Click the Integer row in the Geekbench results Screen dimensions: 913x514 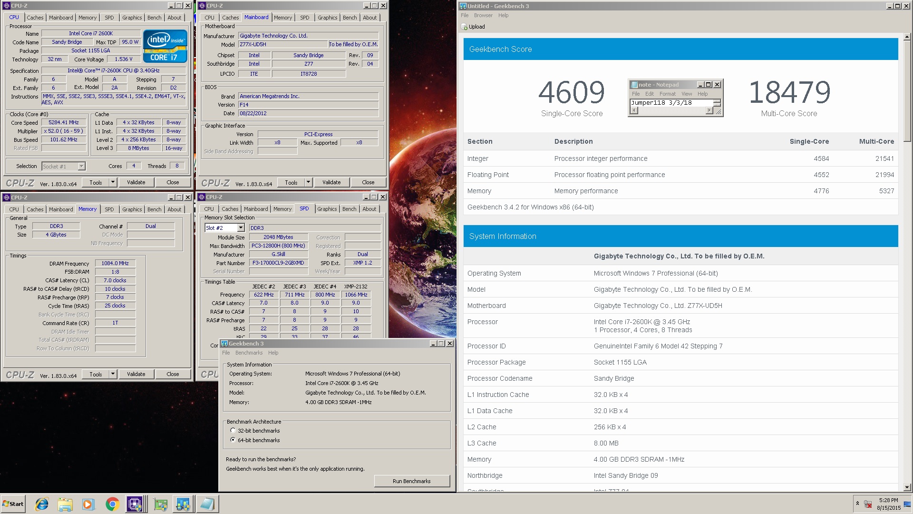[680, 158]
